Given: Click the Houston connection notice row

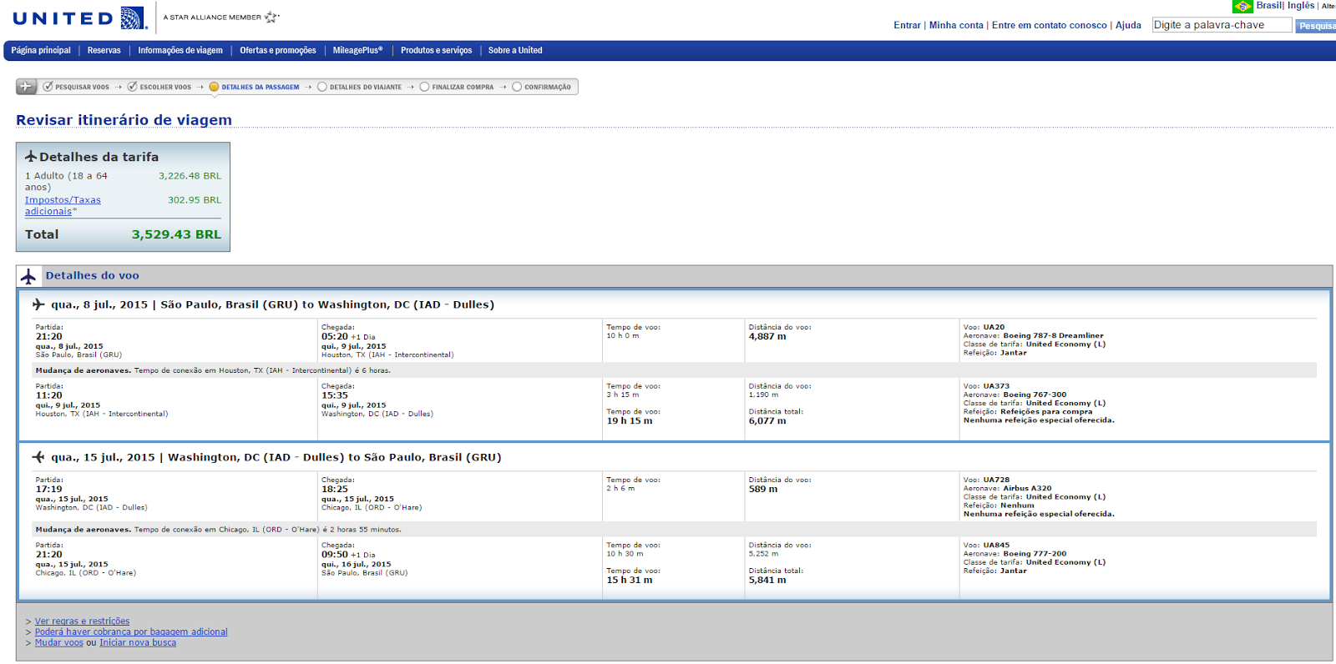Looking at the screenshot, I should coord(675,370).
